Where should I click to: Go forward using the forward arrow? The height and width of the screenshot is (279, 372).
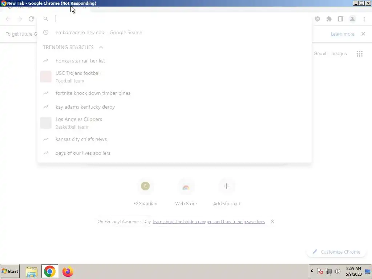pyautogui.click(x=20, y=19)
